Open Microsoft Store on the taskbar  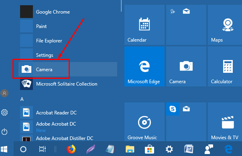pos(149,149)
